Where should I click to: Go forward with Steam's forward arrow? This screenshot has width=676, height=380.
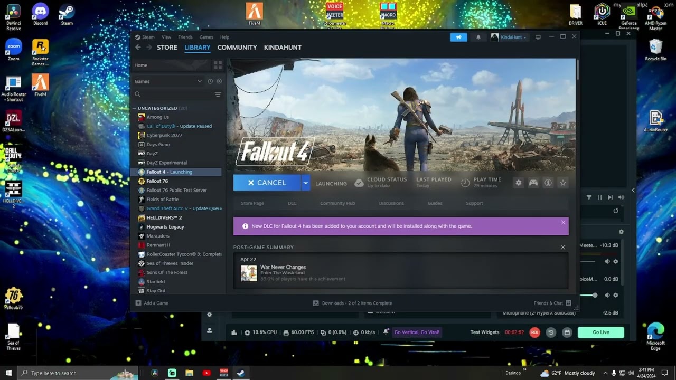click(x=149, y=47)
